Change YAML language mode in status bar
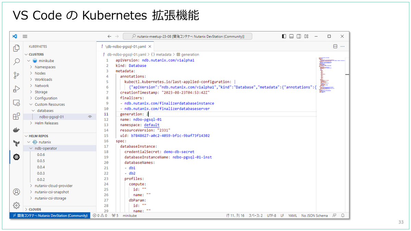 tap(293, 216)
